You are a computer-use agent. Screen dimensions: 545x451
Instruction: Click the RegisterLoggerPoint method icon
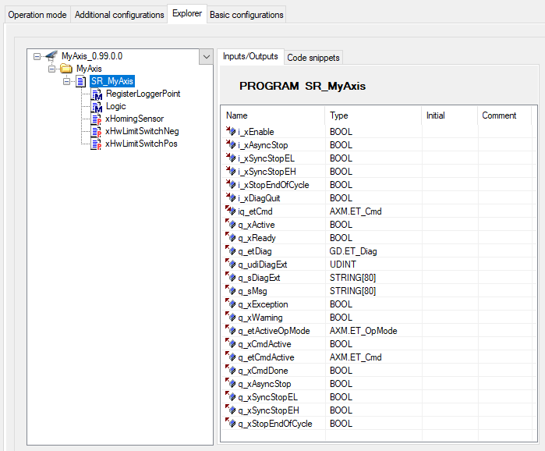click(96, 94)
